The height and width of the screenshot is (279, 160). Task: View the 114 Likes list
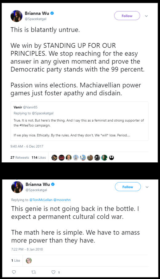pyautogui.click(x=39, y=157)
